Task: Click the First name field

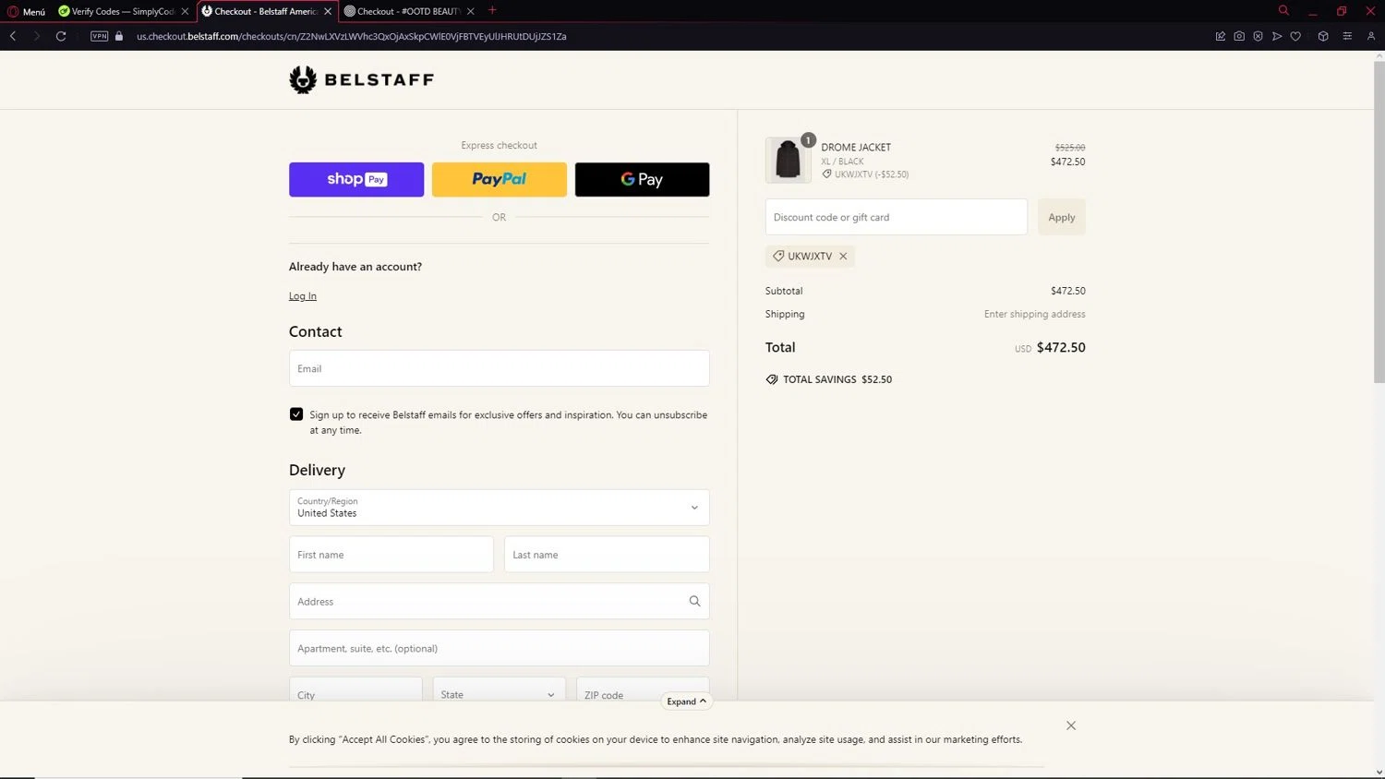Action: (391, 555)
